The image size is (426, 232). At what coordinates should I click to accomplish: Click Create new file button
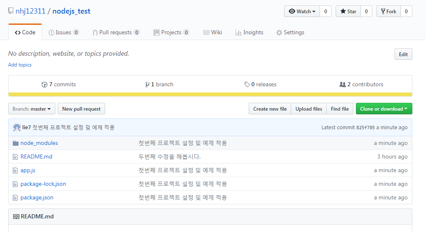tap(270, 109)
